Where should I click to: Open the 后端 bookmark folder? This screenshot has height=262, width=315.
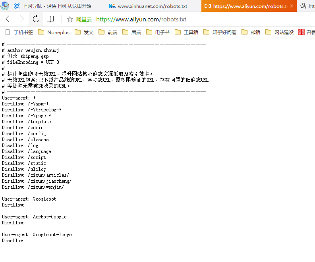[131, 32]
